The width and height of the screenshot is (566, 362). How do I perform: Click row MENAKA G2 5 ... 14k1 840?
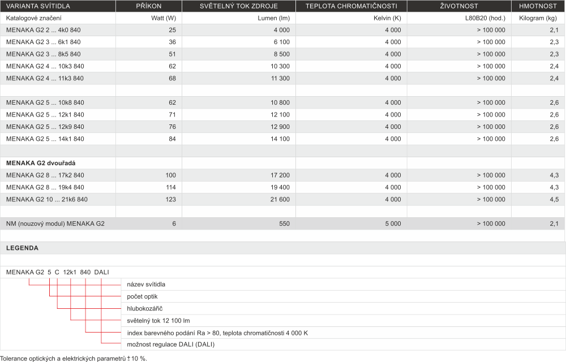[282, 139]
